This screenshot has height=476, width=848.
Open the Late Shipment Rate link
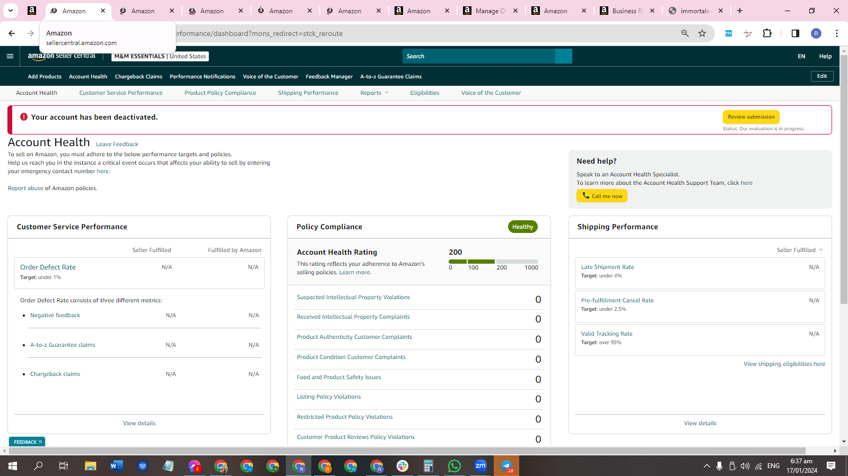click(608, 267)
